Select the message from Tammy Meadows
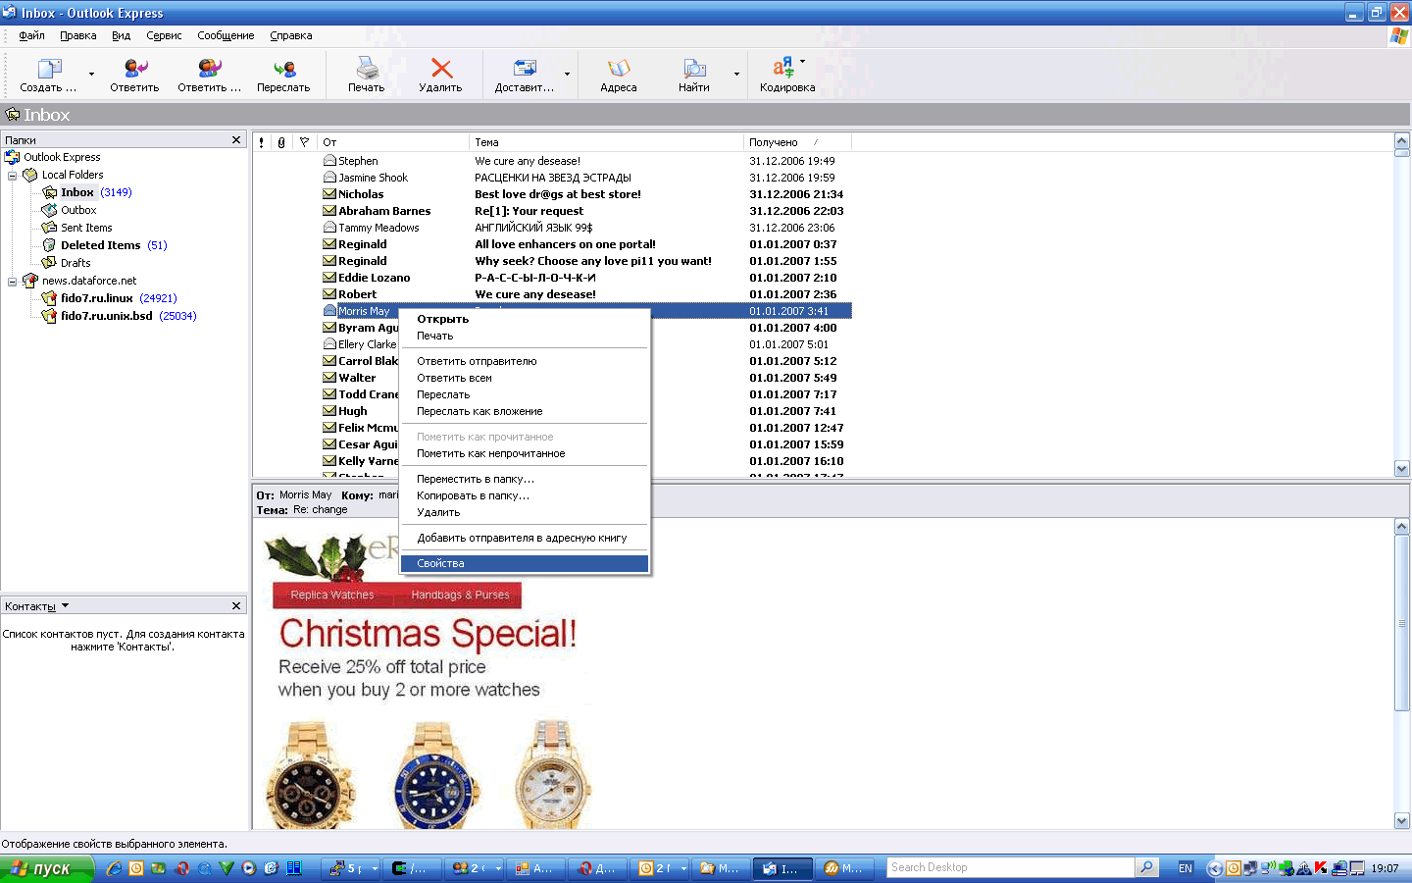 (552, 228)
